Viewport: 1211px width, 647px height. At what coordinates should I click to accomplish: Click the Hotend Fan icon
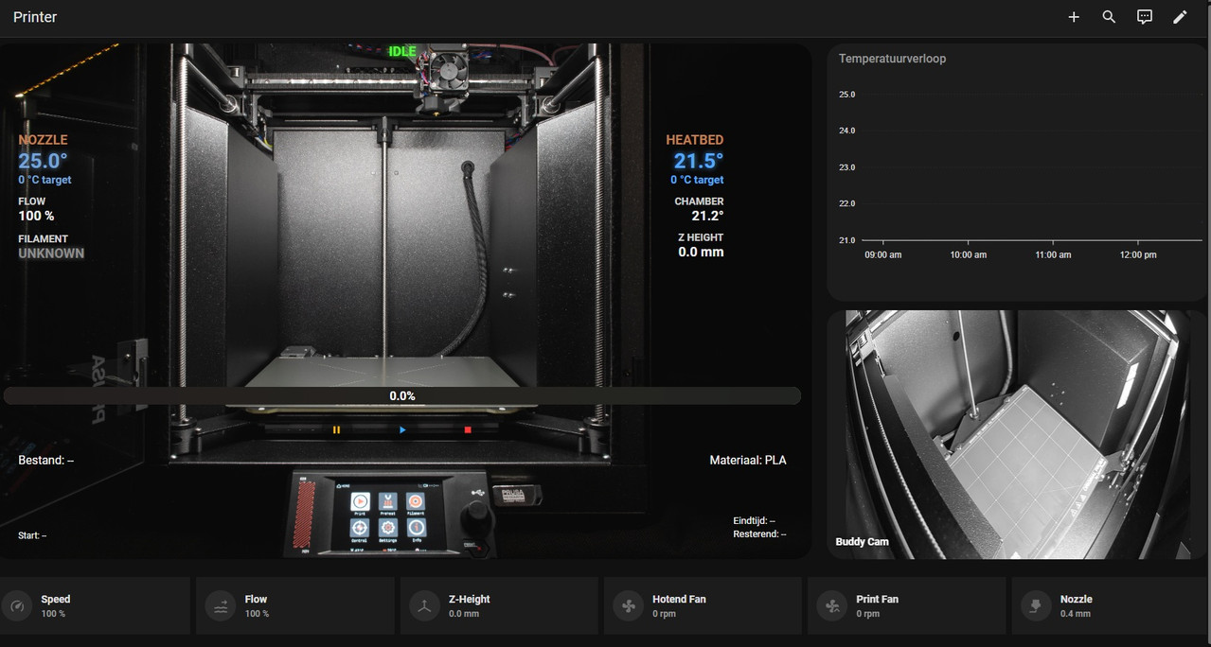coord(629,606)
